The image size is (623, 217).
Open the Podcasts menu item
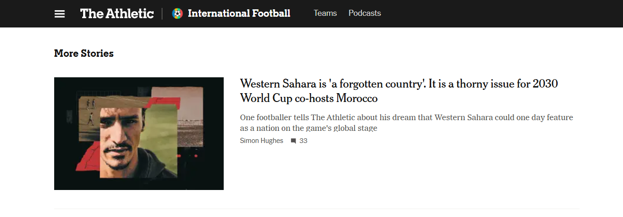coord(364,13)
